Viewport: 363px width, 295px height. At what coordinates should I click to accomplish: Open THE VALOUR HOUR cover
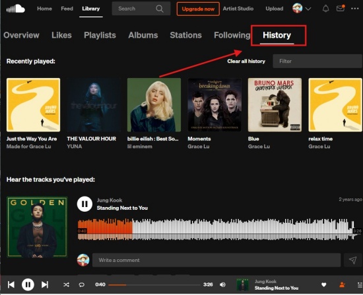[x=94, y=105]
